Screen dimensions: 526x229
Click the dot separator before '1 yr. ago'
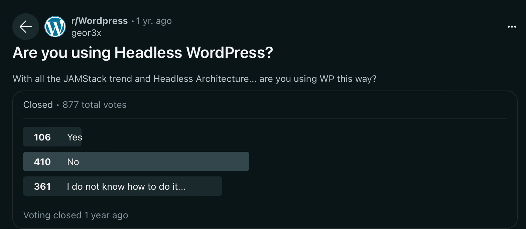[x=133, y=21]
